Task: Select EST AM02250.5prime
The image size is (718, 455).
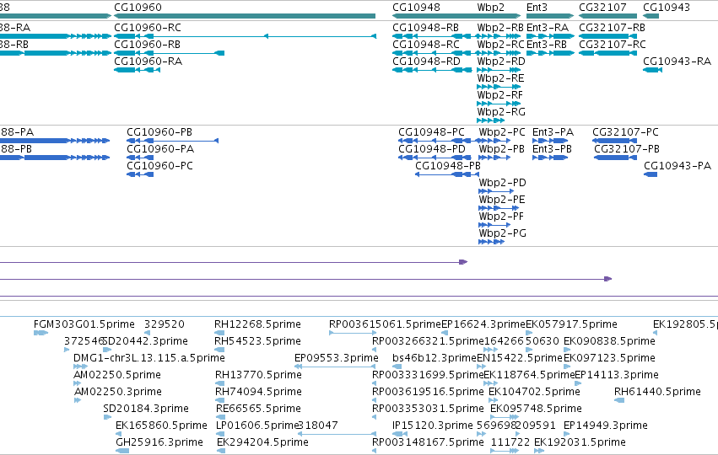Action: (117, 375)
